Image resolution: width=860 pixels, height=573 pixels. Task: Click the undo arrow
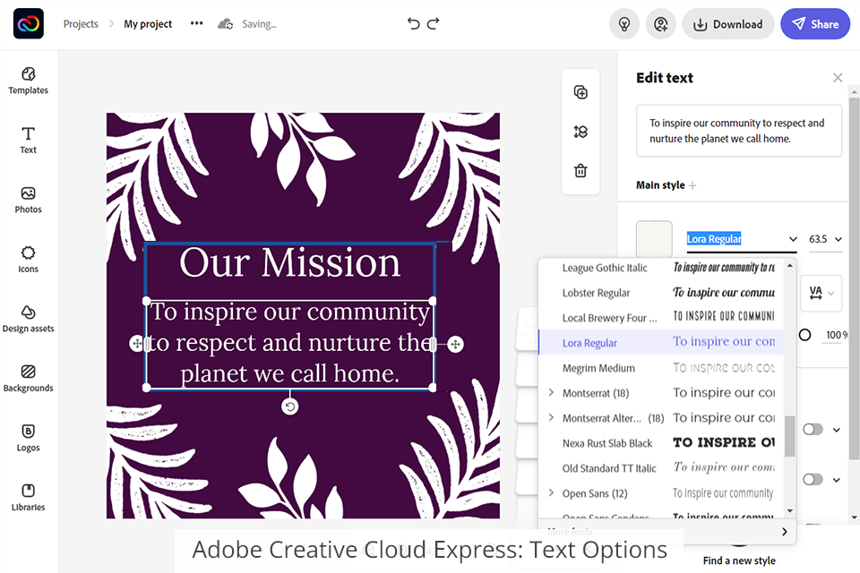pos(413,24)
